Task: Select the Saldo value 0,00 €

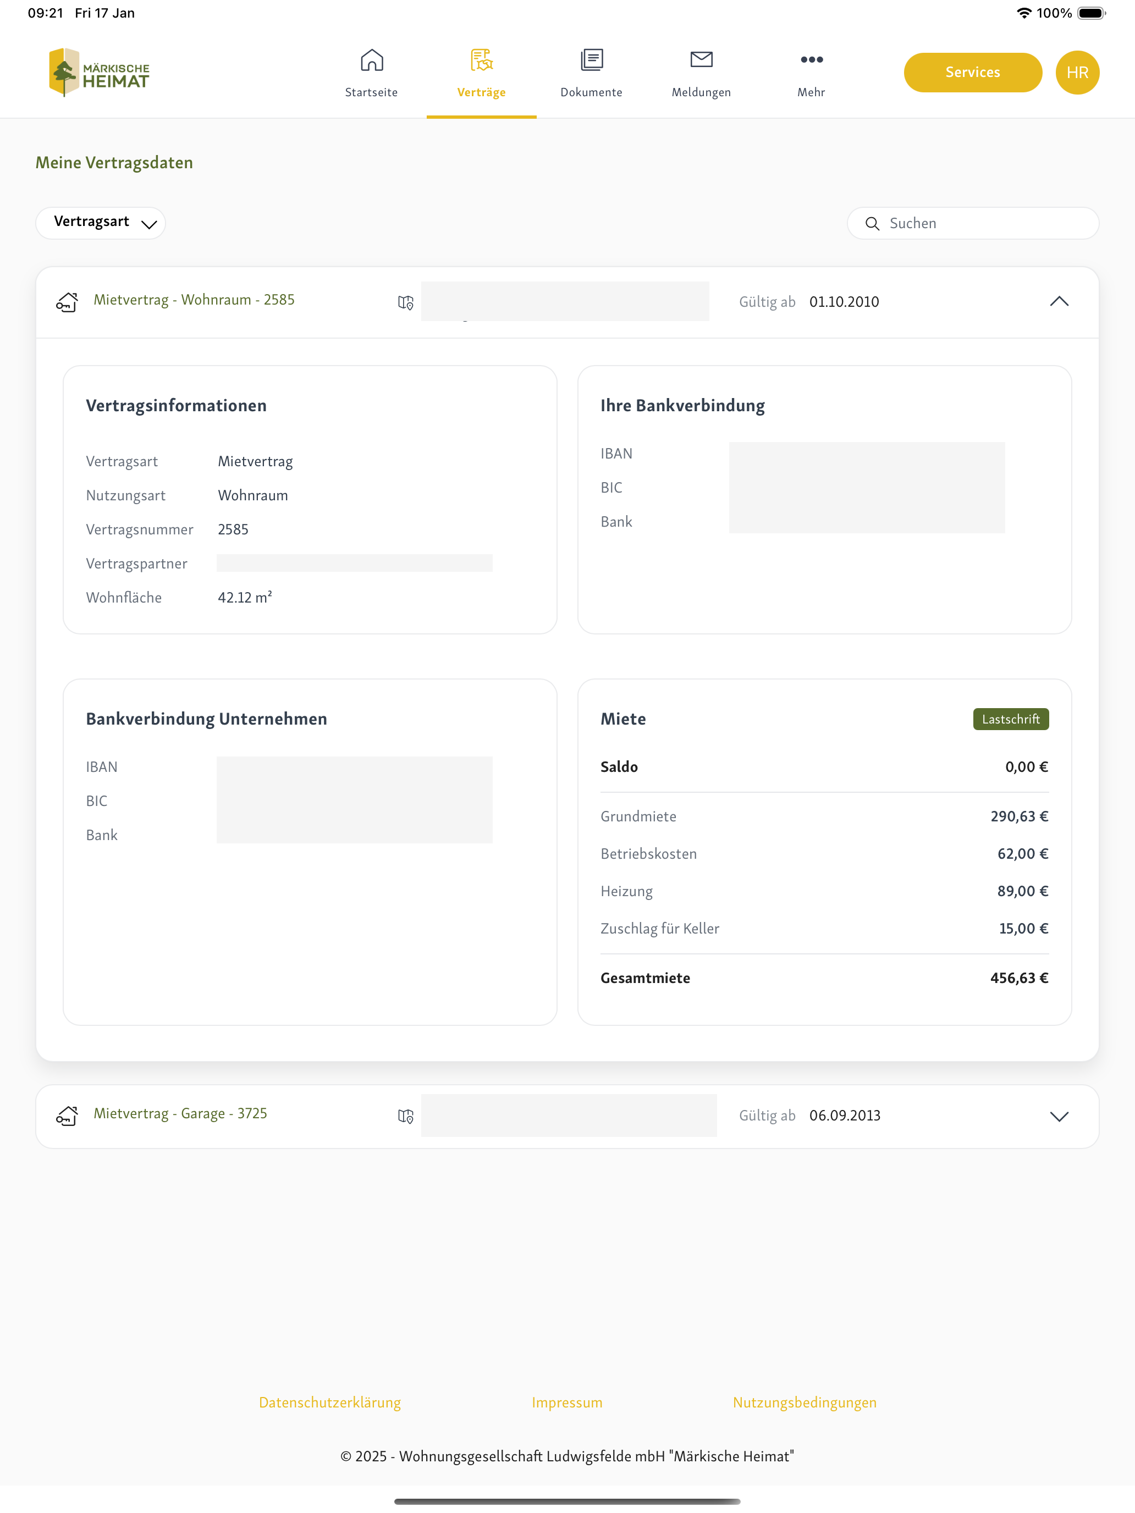Action: tap(1026, 767)
